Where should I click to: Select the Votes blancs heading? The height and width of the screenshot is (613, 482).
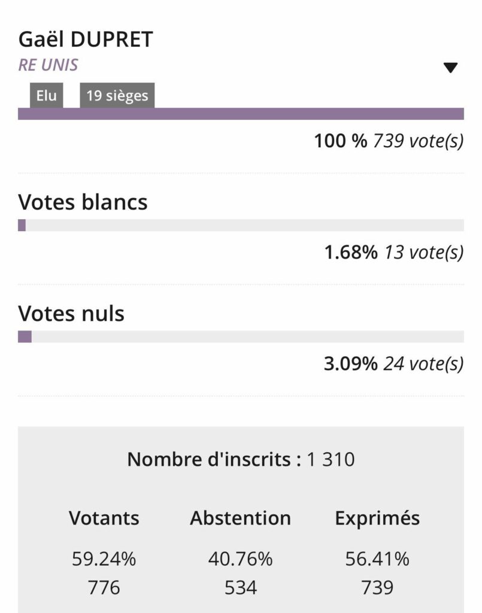[x=83, y=202]
